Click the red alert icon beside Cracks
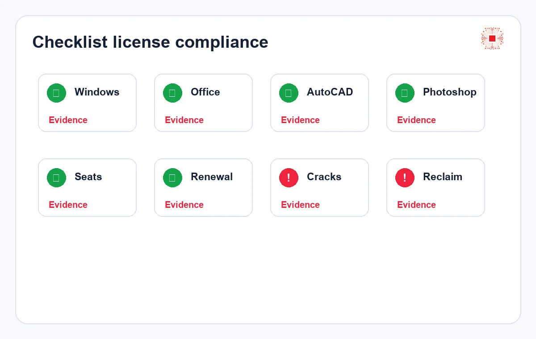 [x=289, y=178]
